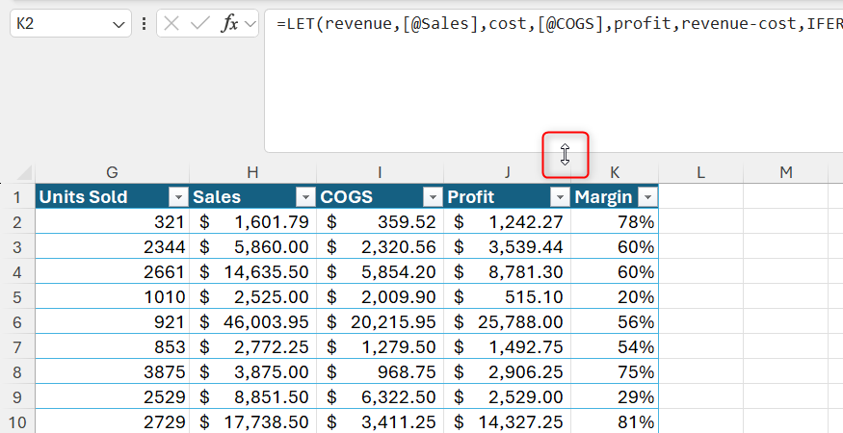This screenshot has width=843, height=433.
Task: Select the COGS cell 5,854.20
Action: pyautogui.click(x=380, y=272)
